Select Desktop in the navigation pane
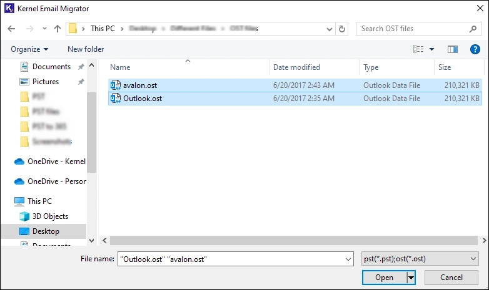This screenshot has width=489, height=290. point(44,231)
